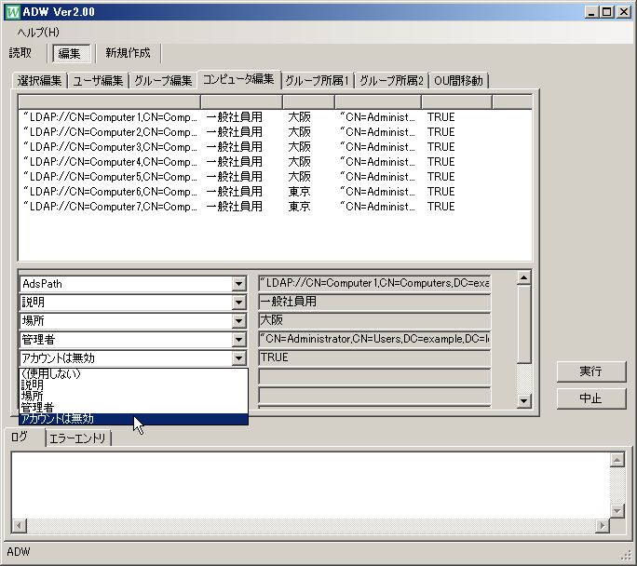Click the 新規作成 toolbar button
This screenshot has width=637, height=566.
pyautogui.click(x=128, y=53)
